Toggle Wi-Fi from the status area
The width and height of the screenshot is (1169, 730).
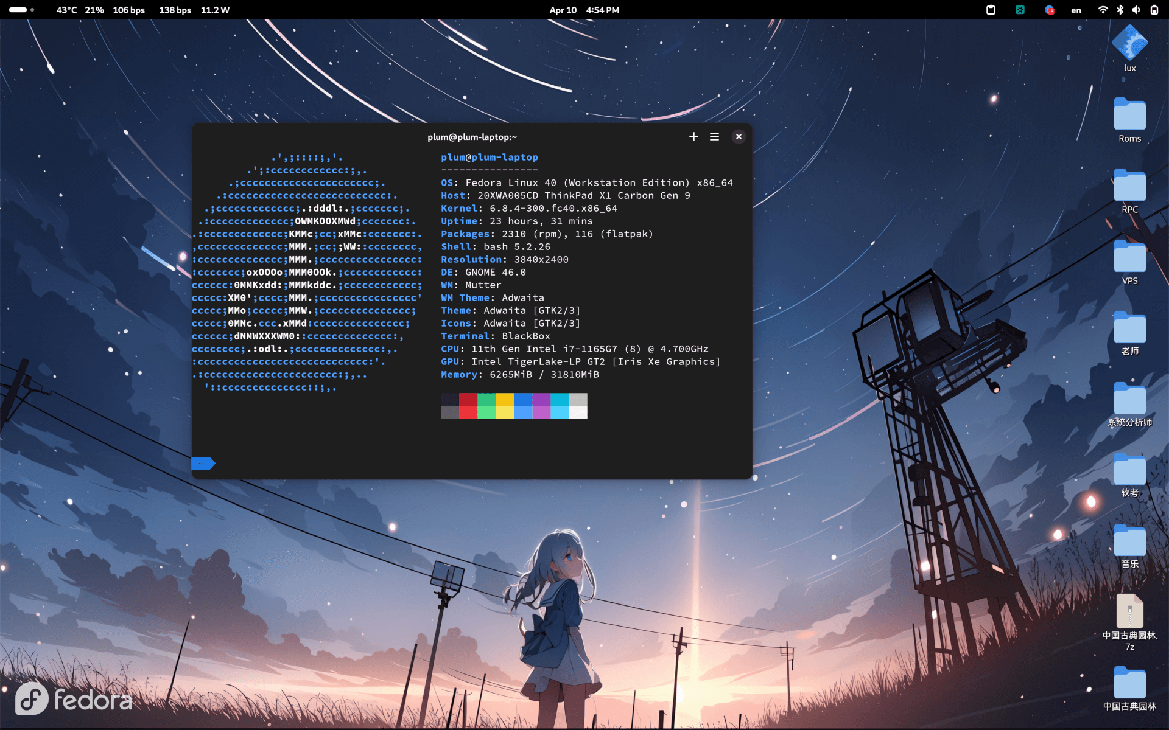[x=1103, y=10]
